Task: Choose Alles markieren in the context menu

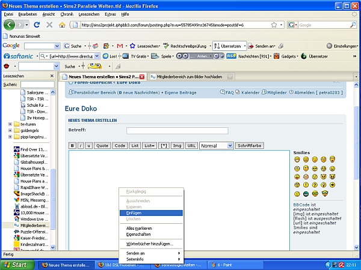Action: tap(139, 229)
